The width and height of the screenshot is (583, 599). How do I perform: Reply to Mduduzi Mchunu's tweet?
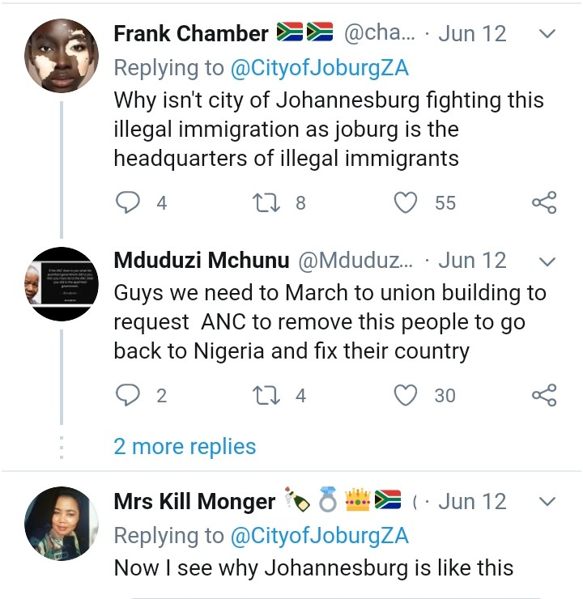(128, 395)
